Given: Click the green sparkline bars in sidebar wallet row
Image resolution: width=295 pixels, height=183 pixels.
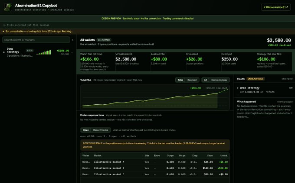Looking at the screenshot, I should [43, 52].
